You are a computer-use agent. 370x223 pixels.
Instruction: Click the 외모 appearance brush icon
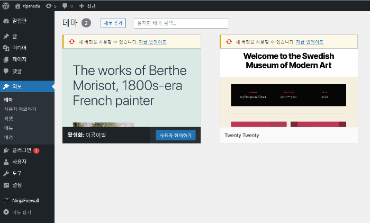(6, 86)
